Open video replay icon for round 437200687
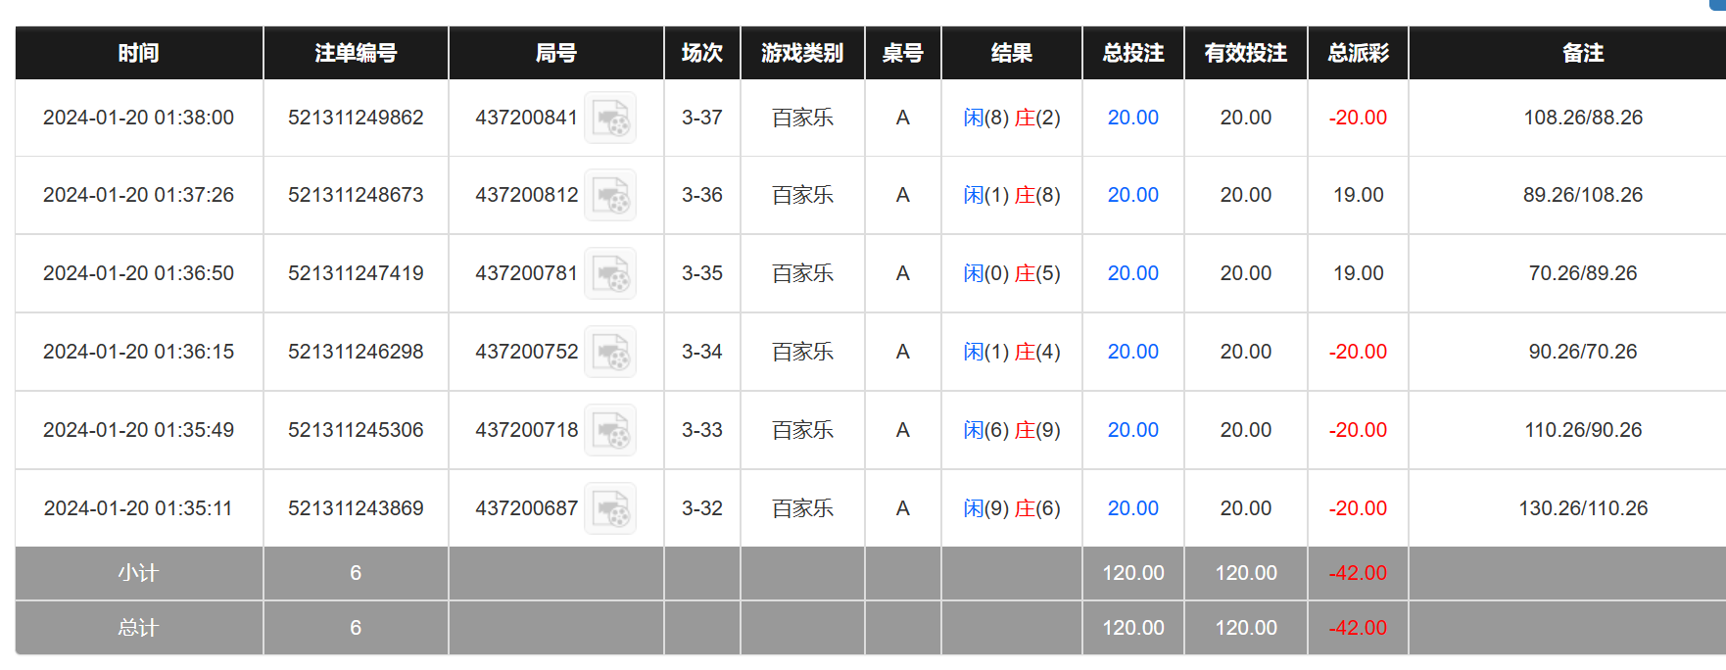 click(610, 509)
